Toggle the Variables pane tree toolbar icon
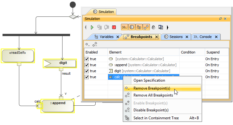Image resolution: width=233 pixels, height=125 pixels. coord(139,27)
